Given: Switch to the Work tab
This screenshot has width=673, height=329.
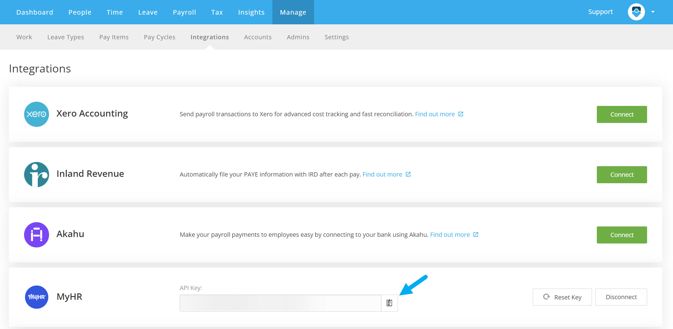Looking at the screenshot, I should coord(24,37).
